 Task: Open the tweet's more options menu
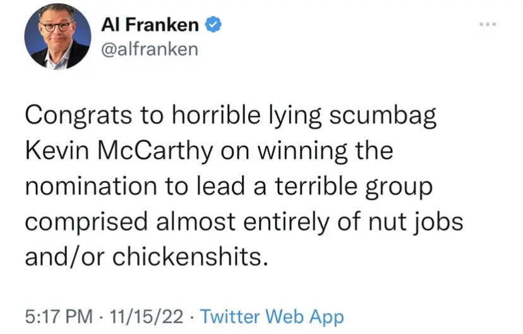(488, 25)
